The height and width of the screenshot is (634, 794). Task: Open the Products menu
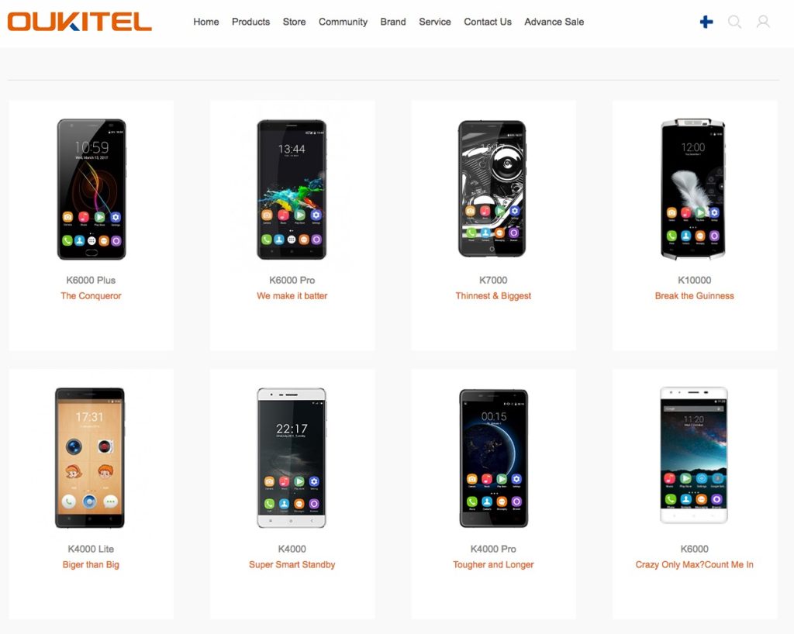pyautogui.click(x=250, y=22)
